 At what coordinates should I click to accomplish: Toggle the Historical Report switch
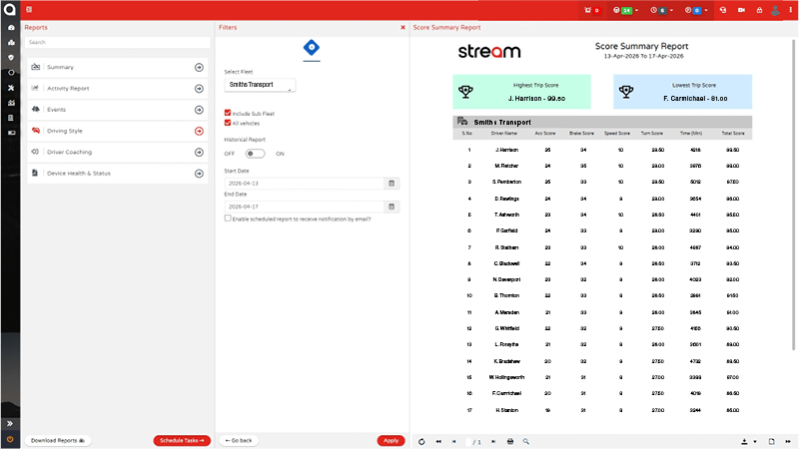(x=255, y=154)
